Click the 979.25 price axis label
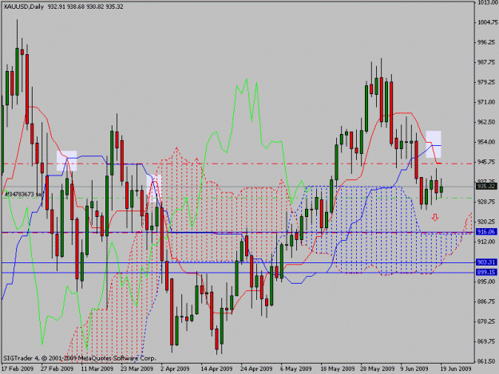The height and width of the screenshot is (374, 499). (x=487, y=82)
